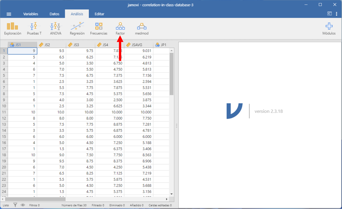342x209 pixels.
Task: Open the Regresión analysis menu
Action: pyautogui.click(x=77, y=29)
